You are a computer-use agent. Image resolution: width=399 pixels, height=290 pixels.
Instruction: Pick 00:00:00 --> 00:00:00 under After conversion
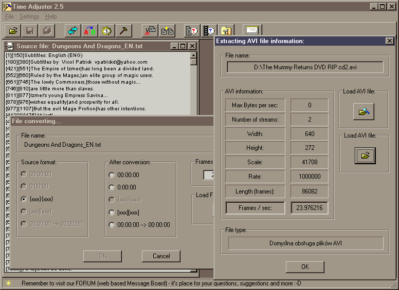click(x=112, y=225)
